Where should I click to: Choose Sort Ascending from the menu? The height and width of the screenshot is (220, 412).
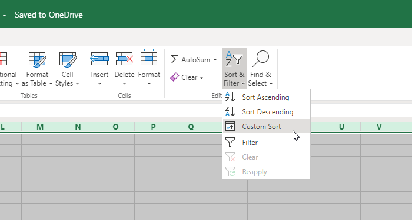266,97
